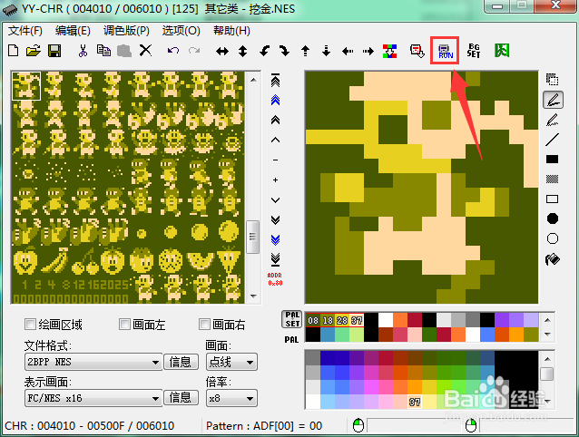Select the filled circle tool
579x437 pixels.
pyautogui.click(x=553, y=218)
